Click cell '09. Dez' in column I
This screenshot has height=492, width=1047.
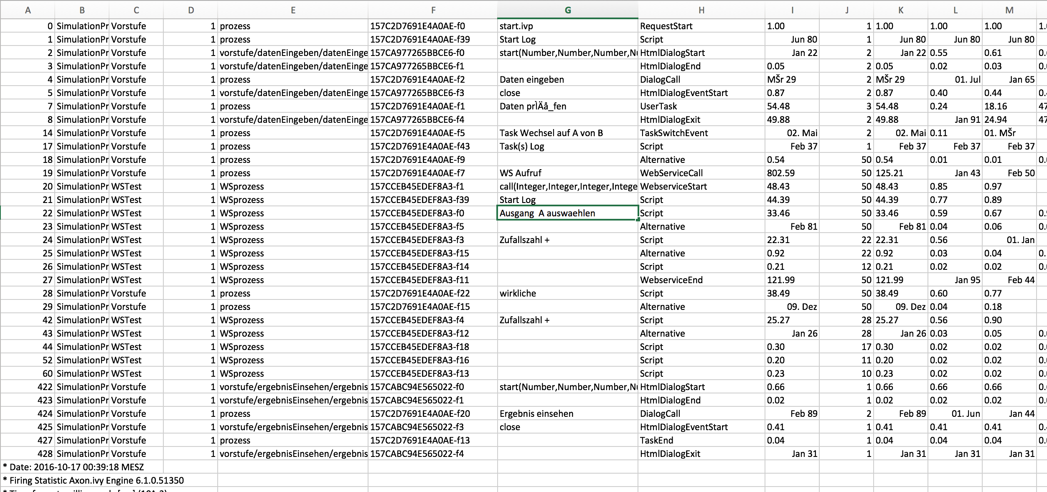coord(792,307)
